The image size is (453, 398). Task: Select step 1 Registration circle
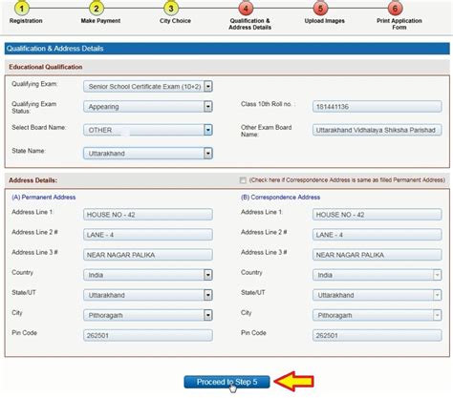pyautogui.click(x=22, y=8)
